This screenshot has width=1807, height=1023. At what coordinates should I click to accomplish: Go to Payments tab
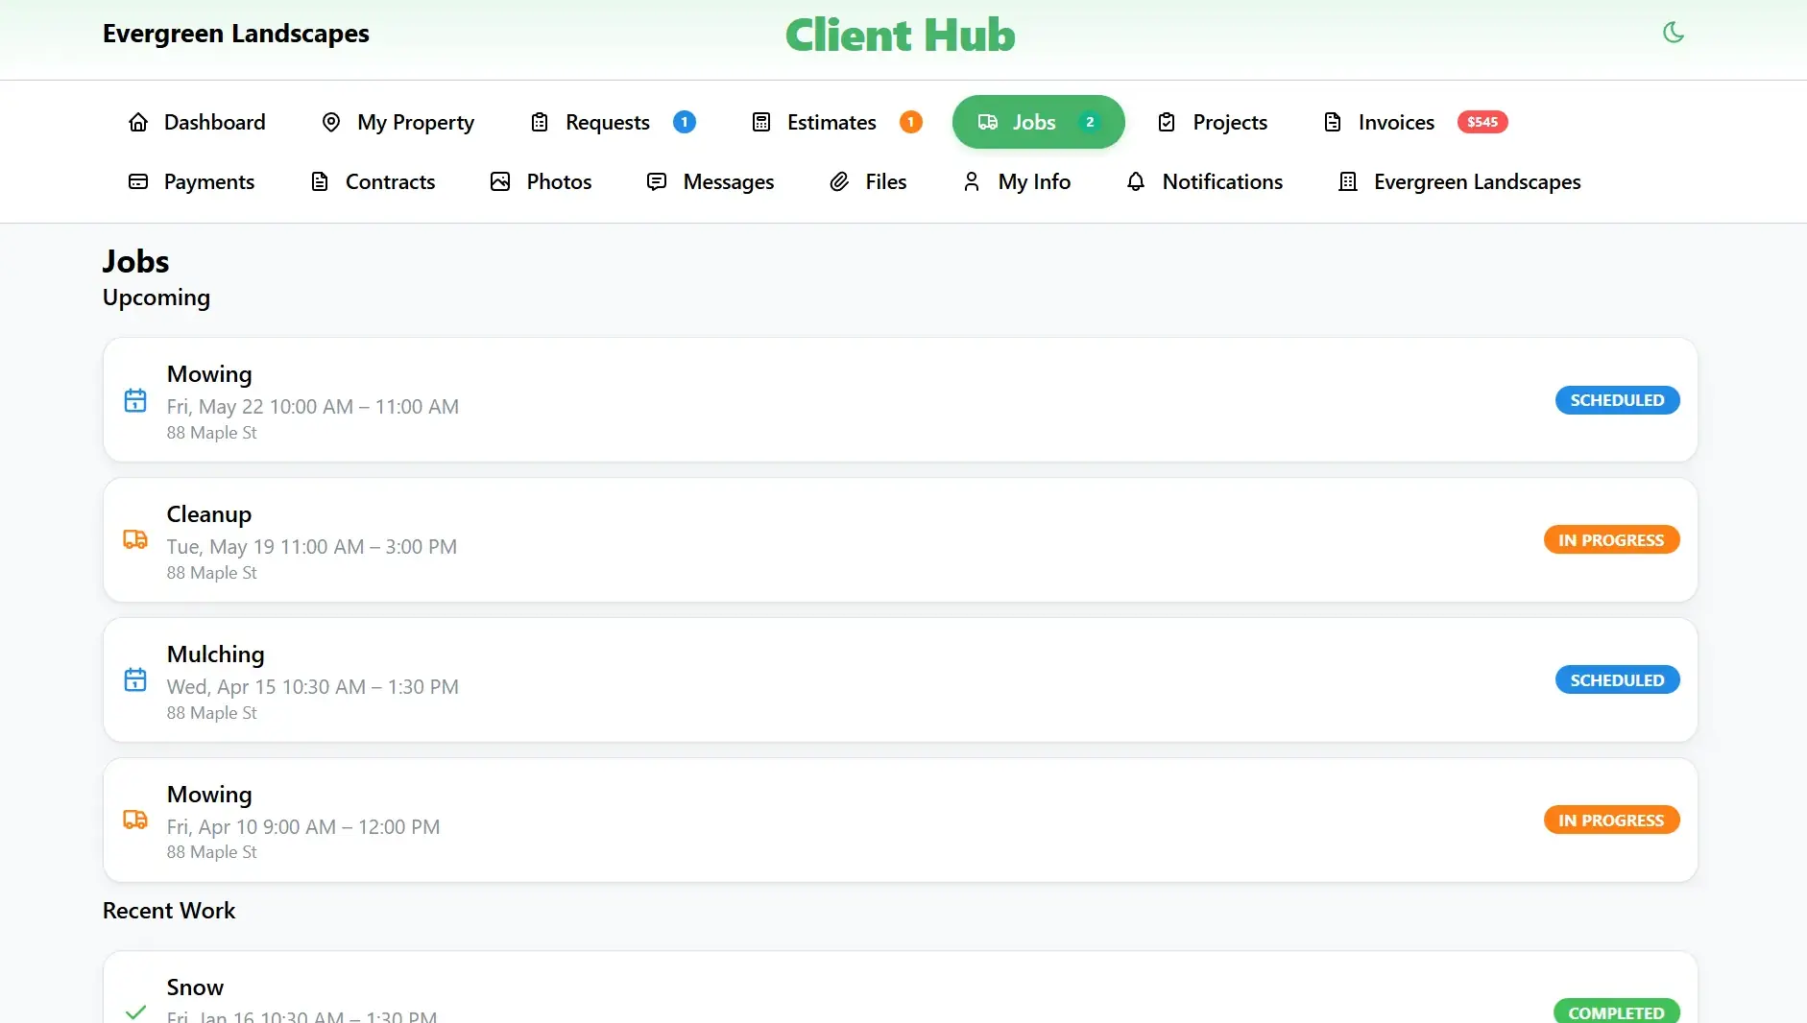click(191, 181)
